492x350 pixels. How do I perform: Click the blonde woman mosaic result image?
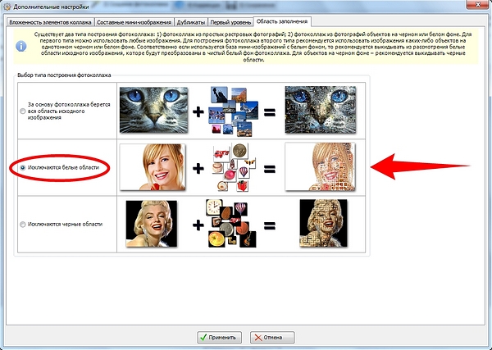click(x=320, y=167)
